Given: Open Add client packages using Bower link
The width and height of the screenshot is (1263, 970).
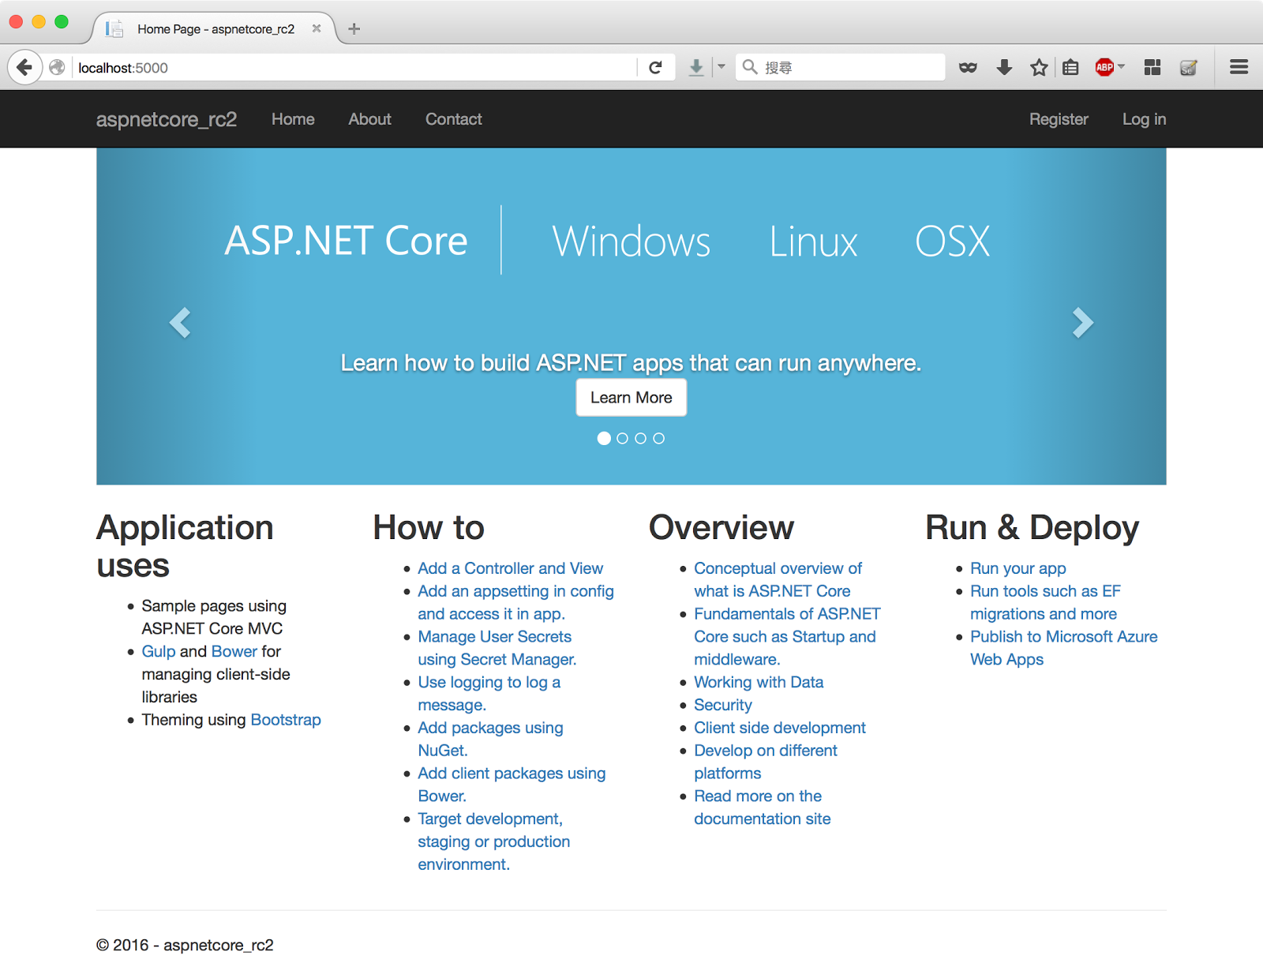Looking at the screenshot, I should (x=512, y=785).
